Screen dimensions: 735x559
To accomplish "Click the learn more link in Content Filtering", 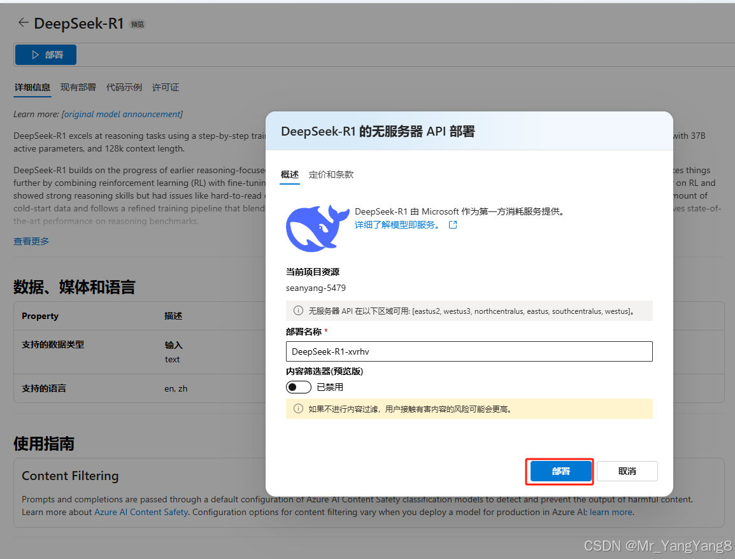I will [x=611, y=512].
